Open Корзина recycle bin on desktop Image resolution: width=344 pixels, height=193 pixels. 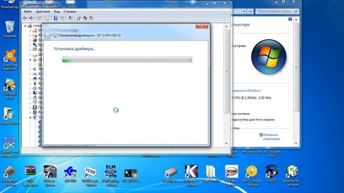point(10,29)
